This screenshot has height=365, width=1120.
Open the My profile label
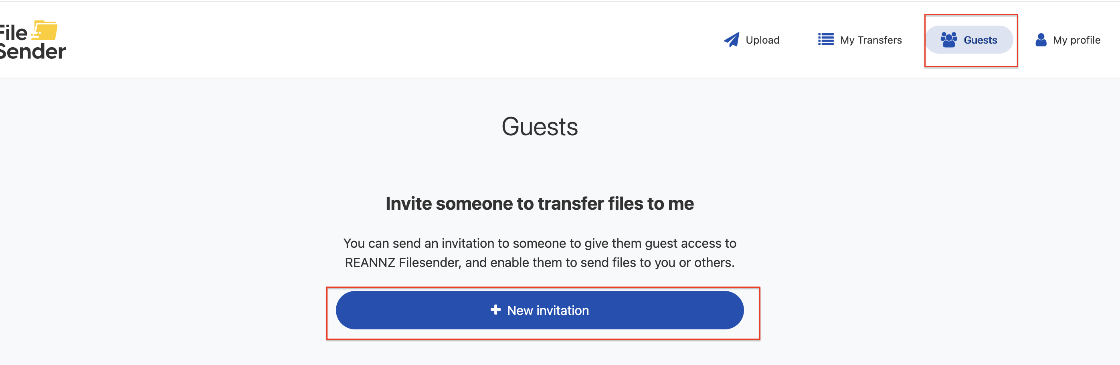(1076, 40)
